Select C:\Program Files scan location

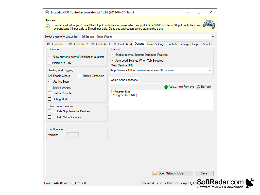(x=120, y=92)
